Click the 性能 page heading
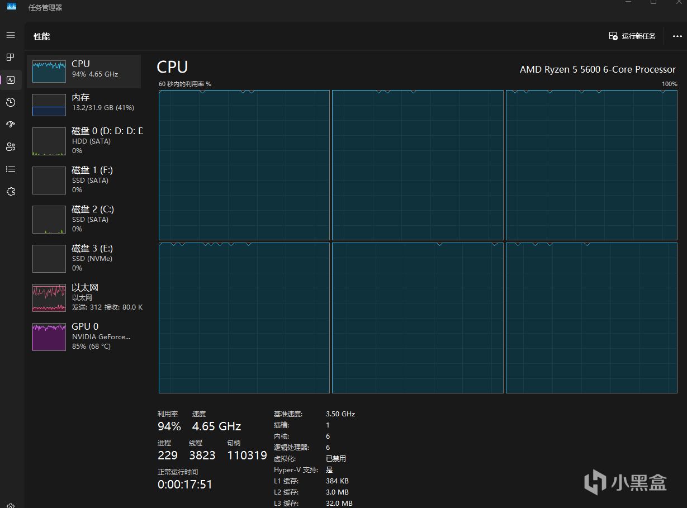The image size is (687, 508). 42,36
